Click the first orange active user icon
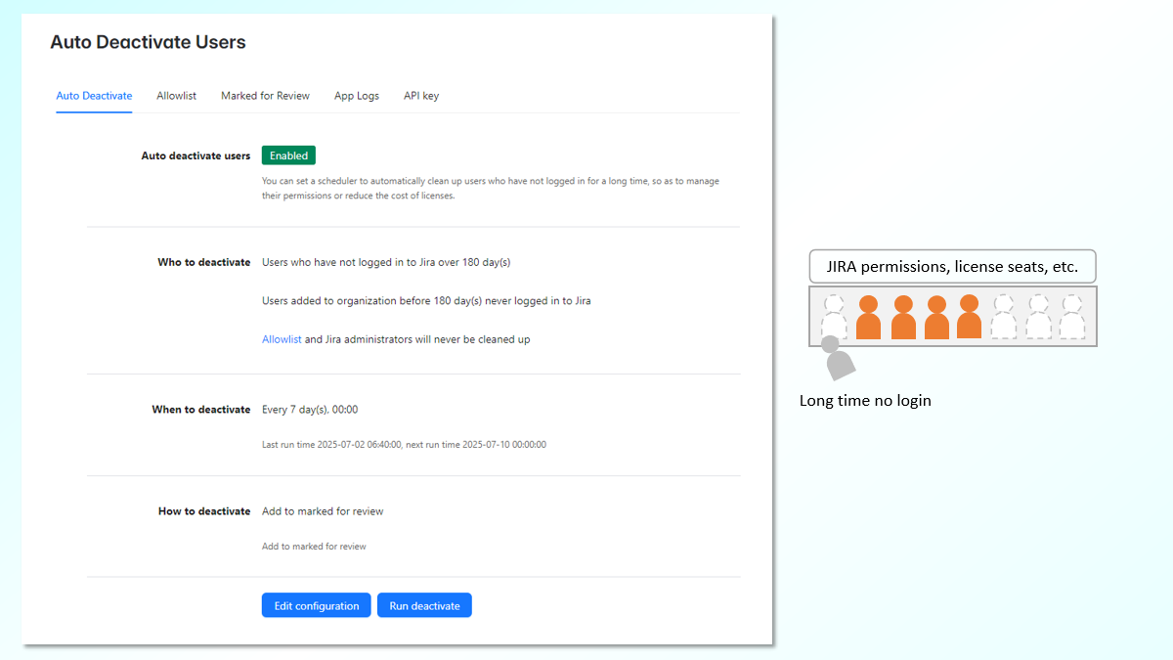 coord(868,315)
